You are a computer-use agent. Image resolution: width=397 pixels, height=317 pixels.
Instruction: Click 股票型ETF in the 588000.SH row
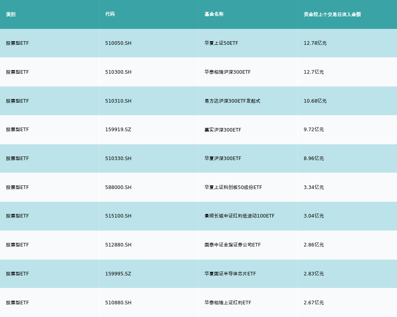click(17, 187)
